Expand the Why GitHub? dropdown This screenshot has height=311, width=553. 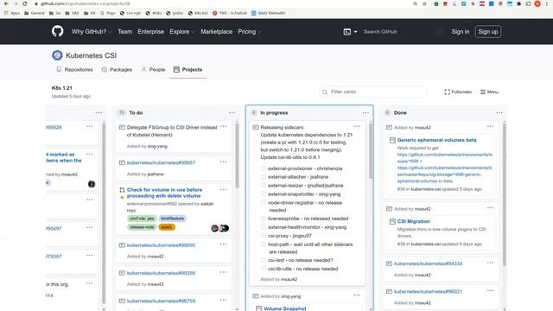(92, 32)
